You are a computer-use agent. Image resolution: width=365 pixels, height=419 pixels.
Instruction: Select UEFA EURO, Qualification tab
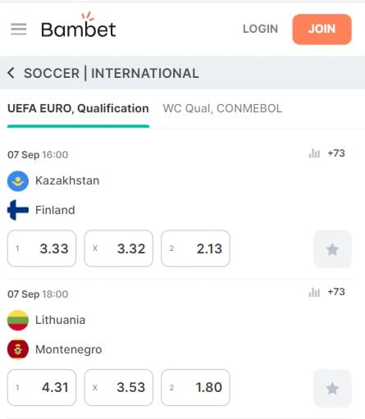point(78,109)
